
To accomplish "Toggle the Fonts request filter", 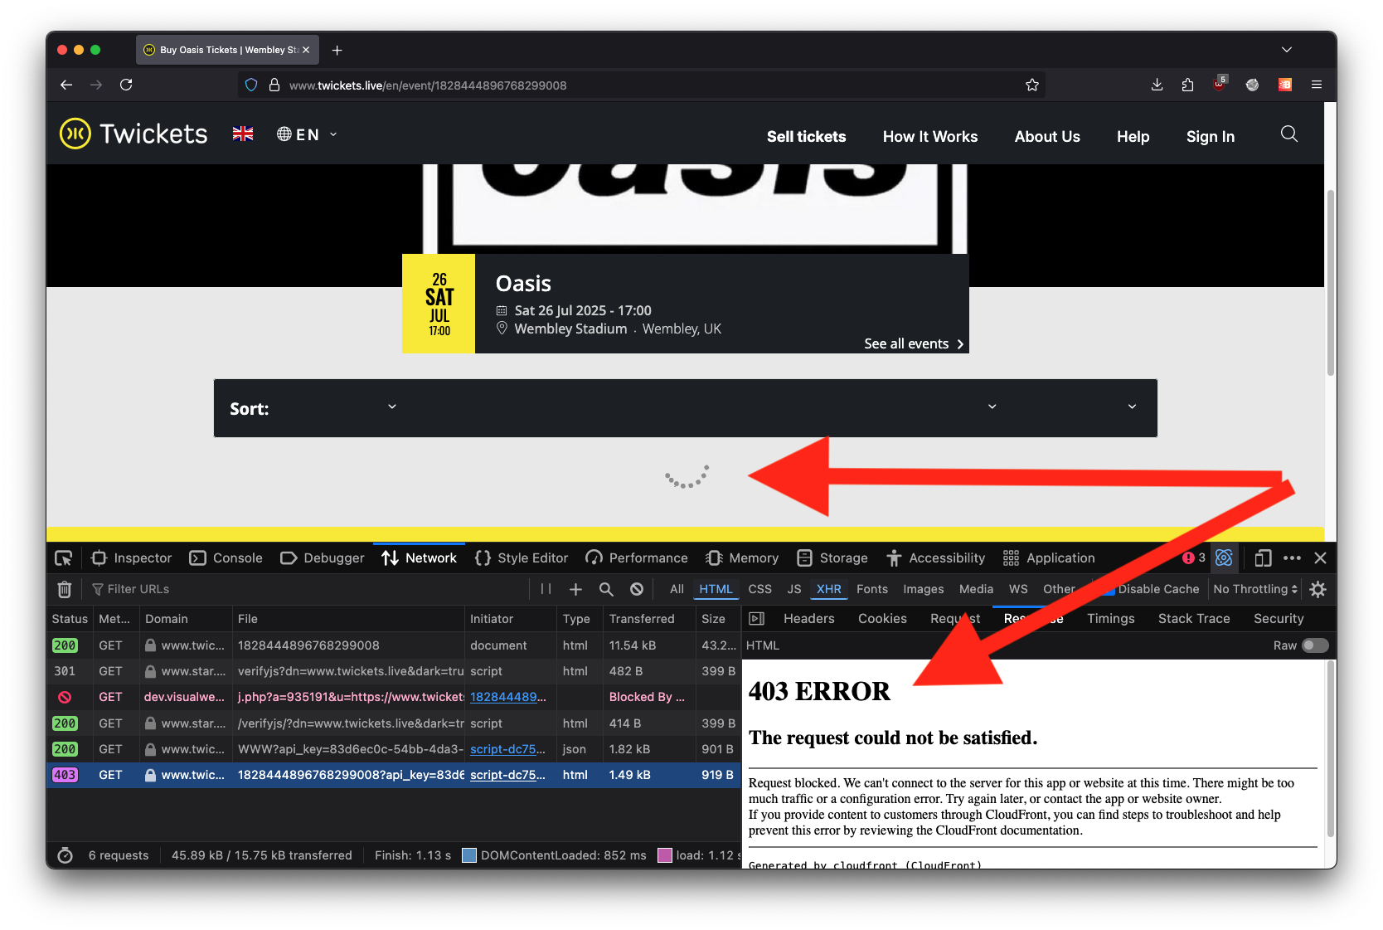I will [x=871, y=589].
